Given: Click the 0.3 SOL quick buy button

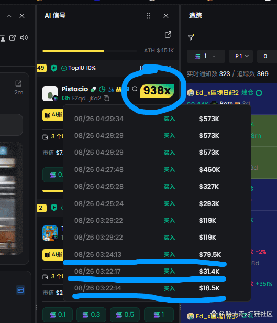Looking at the screenshot, I should (91, 315).
